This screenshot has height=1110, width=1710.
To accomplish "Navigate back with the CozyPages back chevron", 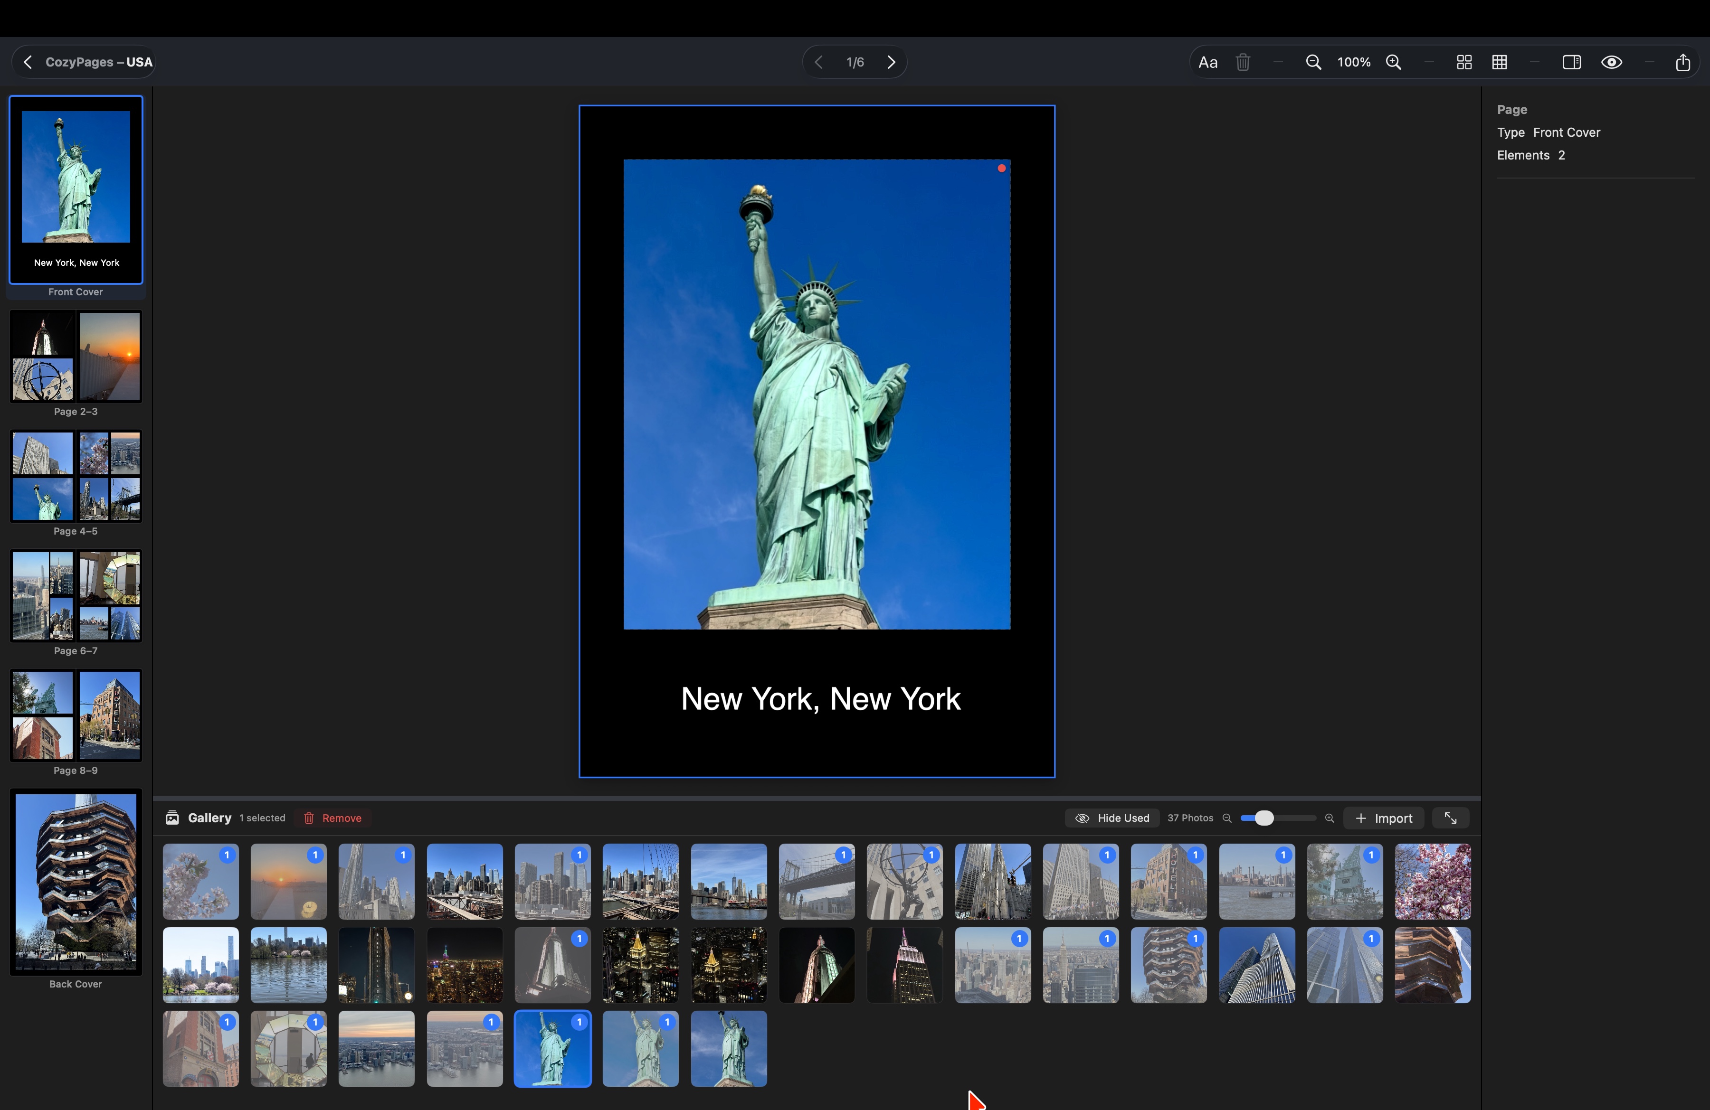I will coord(27,62).
